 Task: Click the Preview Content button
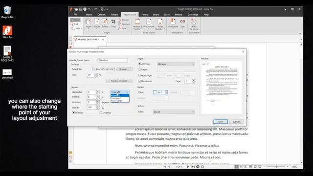tap(119, 81)
